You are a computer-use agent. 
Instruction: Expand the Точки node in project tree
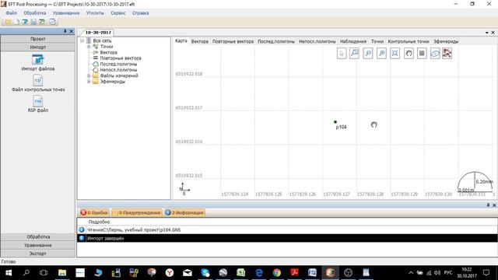(x=89, y=47)
